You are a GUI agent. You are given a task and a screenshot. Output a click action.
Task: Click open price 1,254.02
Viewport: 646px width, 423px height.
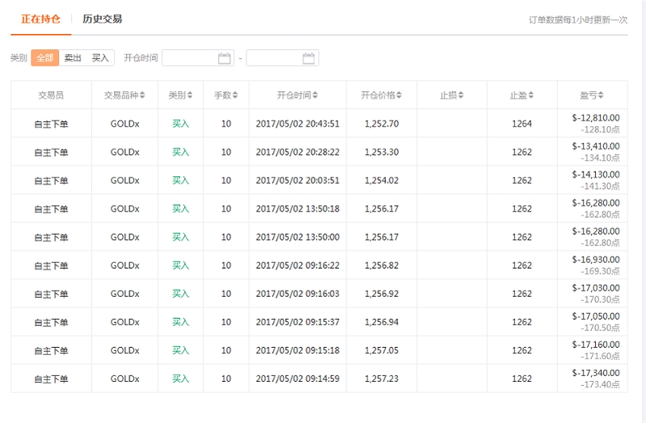(x=381, y=180)
